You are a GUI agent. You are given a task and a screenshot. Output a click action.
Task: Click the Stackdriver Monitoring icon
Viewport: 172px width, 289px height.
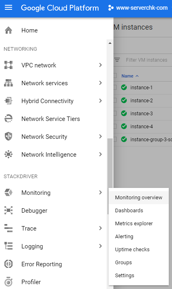coord(8,192)
